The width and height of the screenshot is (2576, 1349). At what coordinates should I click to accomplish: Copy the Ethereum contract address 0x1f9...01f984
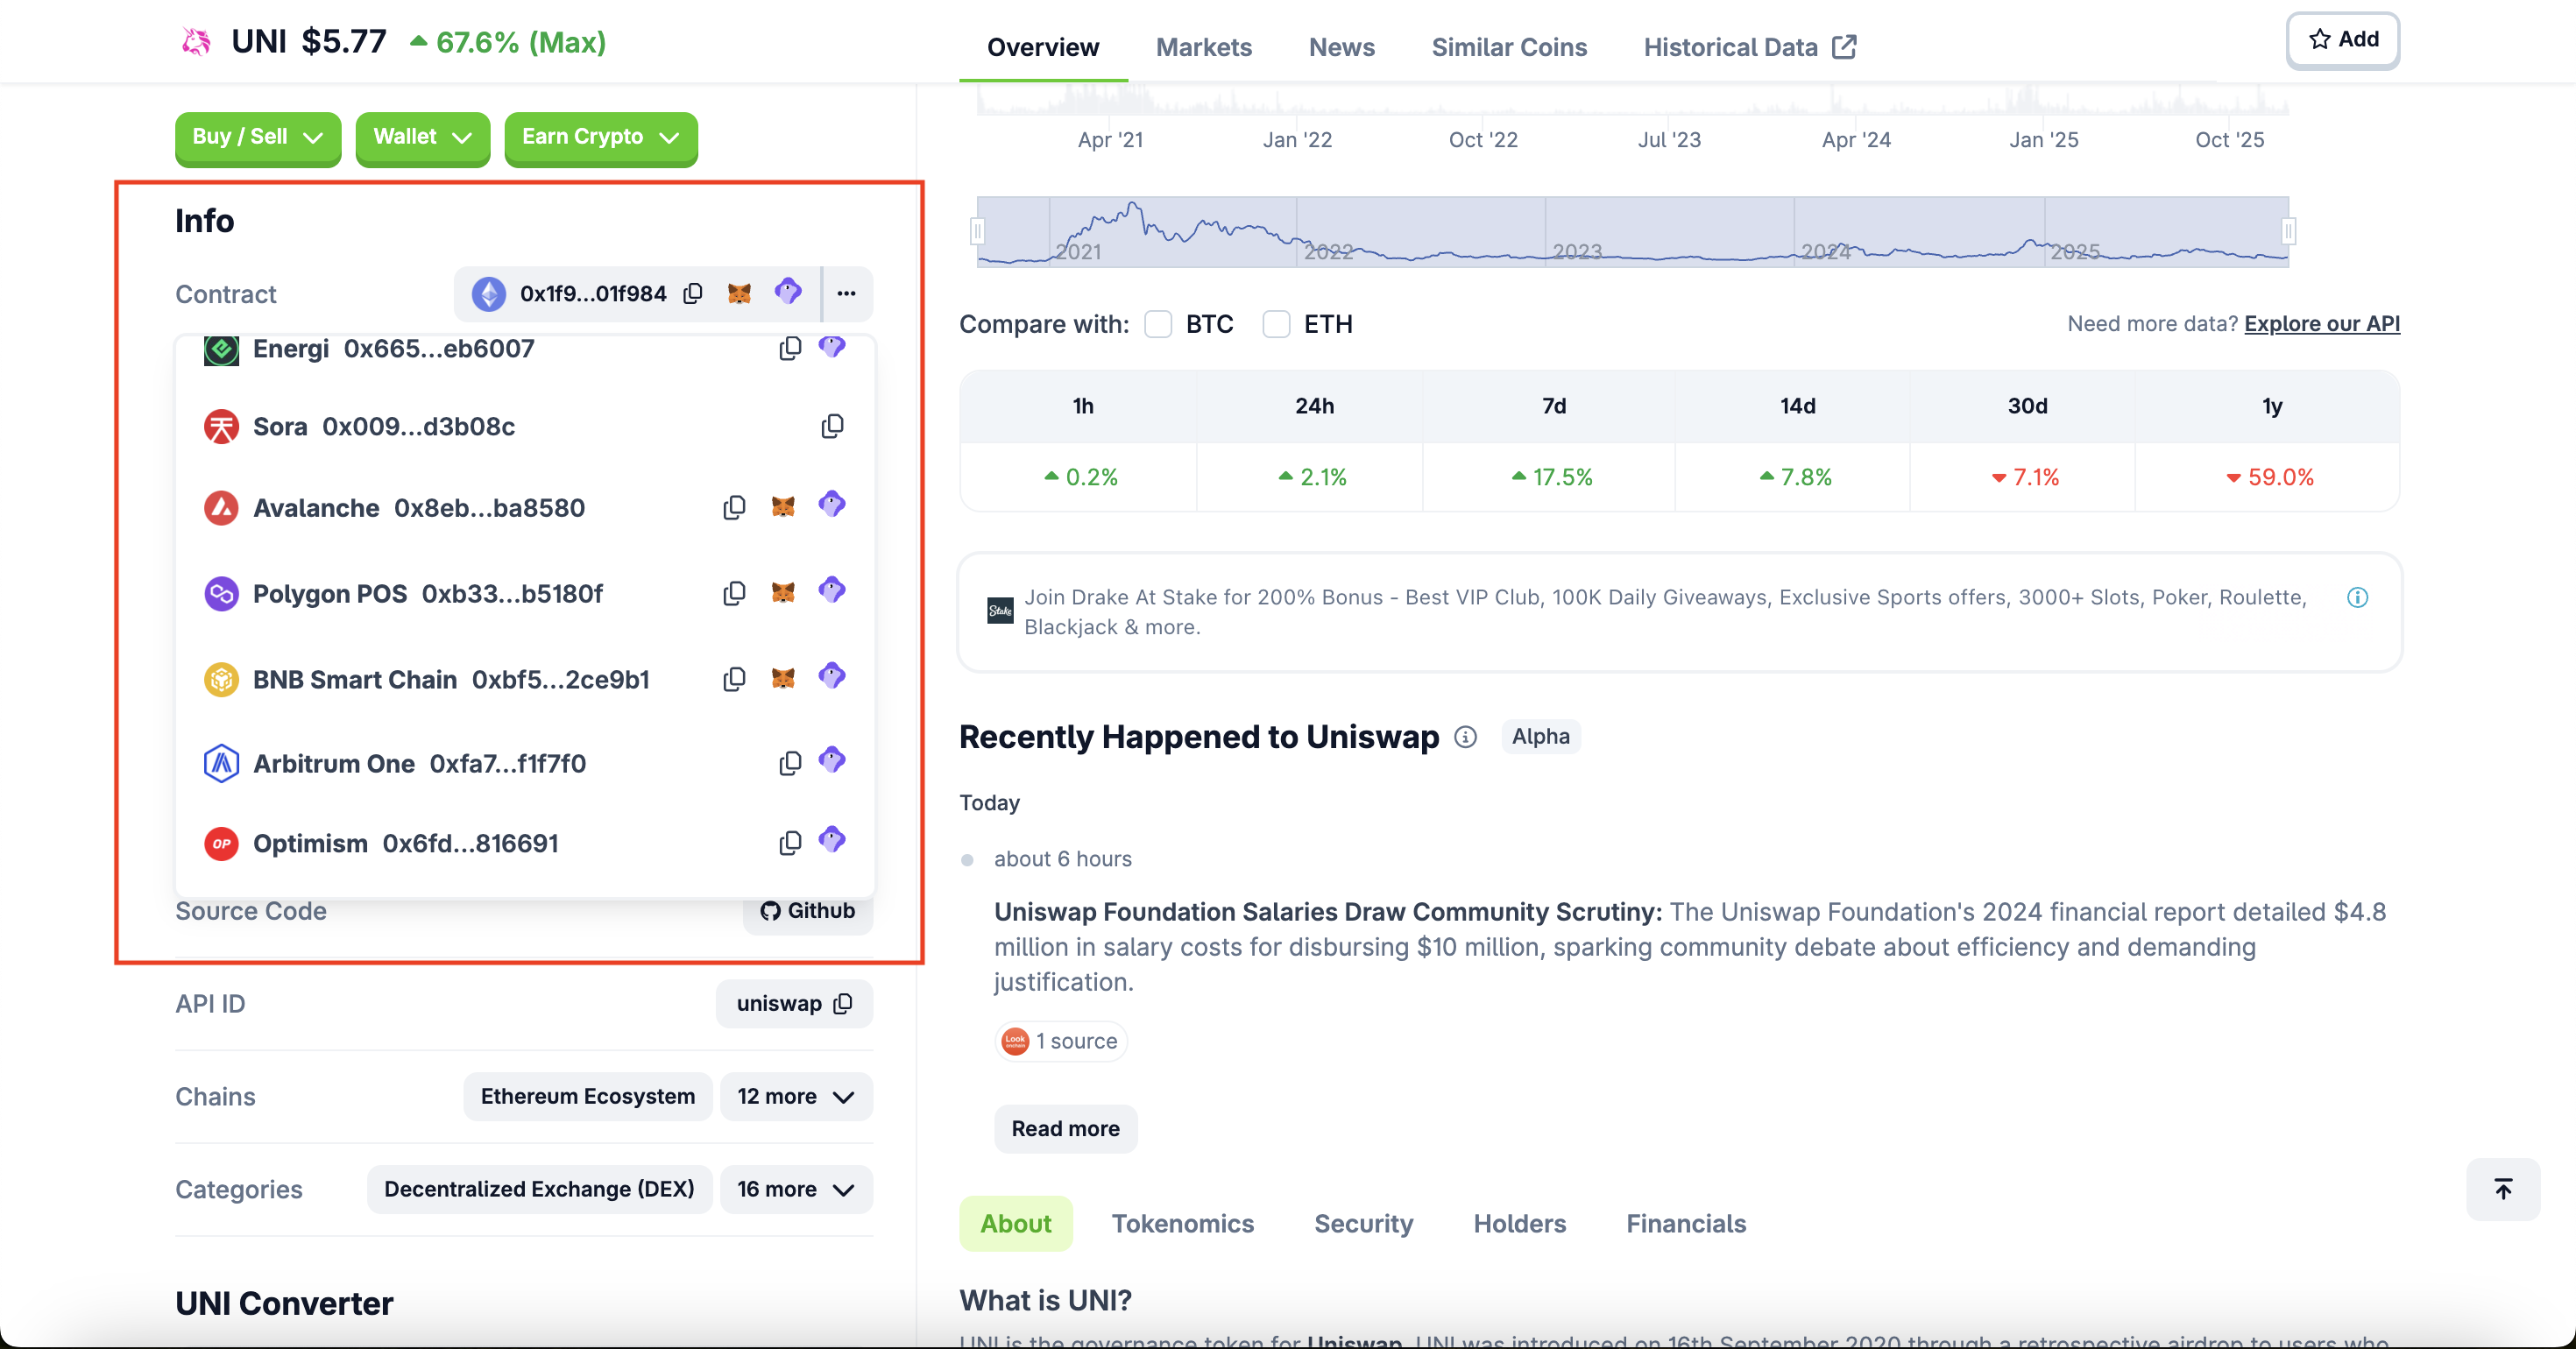(x=693, y=293)
